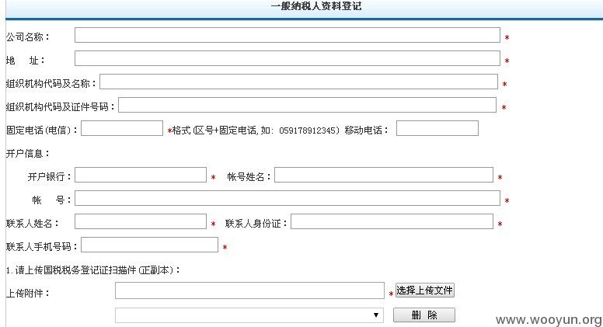Click the 一般纳税人资料登记 heading text
This screenshot has width=603, height=327.
(x=316, y=6)
